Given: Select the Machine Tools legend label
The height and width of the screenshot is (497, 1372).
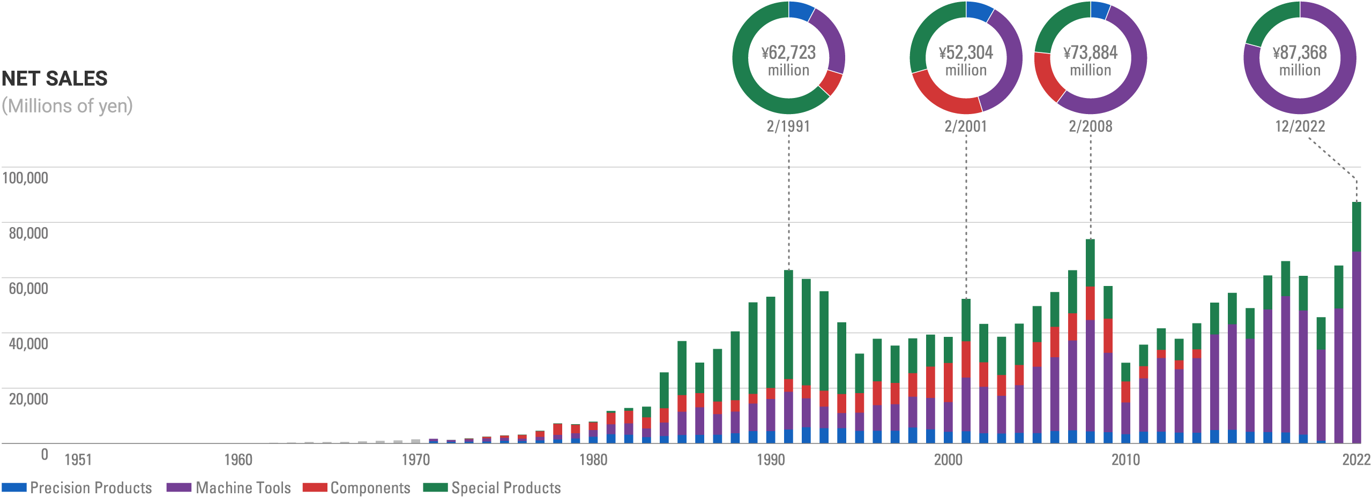Looking at the screenshot, I should click(x=243, y=488).
